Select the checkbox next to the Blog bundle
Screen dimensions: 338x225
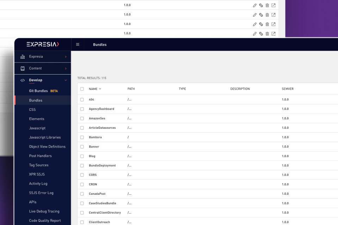(82, 156)
